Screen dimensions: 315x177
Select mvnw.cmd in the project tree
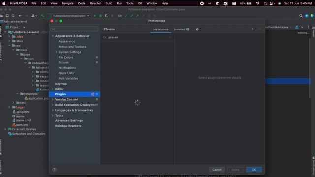pos(23,120)
